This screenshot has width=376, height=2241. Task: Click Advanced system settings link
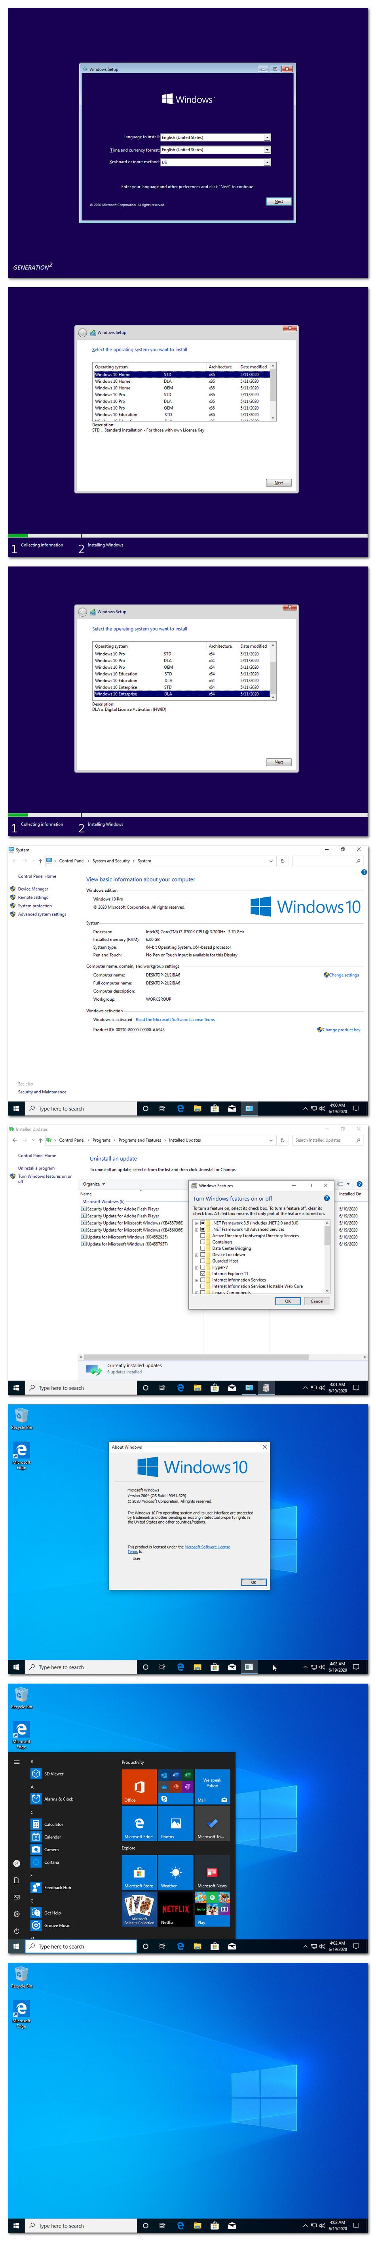(x=42, y=914)
